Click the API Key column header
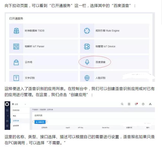The width and height of the screenshot is (162, 147). [x=80, y=127]
